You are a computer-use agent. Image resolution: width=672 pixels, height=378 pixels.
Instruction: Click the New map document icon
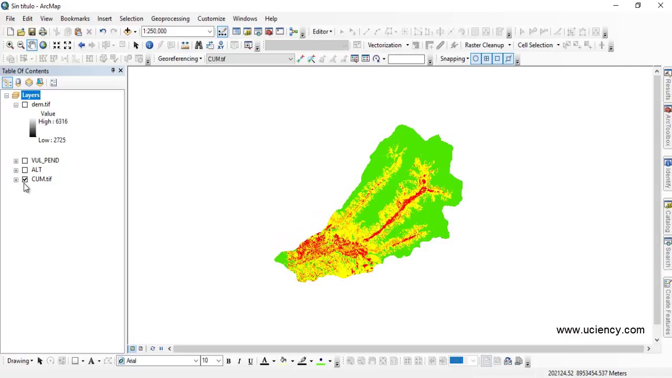coord(10,31)
